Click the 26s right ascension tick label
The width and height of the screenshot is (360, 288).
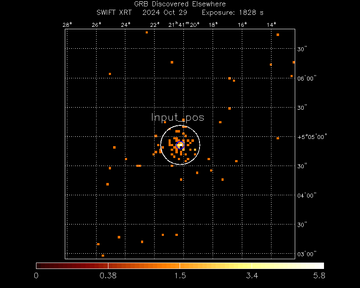tap(97, 25)
